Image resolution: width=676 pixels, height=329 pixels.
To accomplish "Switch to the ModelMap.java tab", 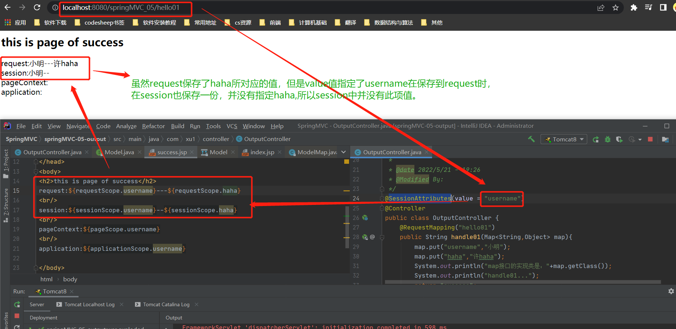I will tap(313, 152).
